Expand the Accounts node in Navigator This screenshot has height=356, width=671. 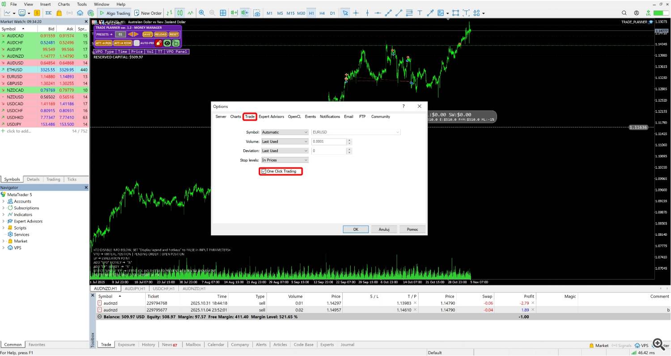point(4,201)
